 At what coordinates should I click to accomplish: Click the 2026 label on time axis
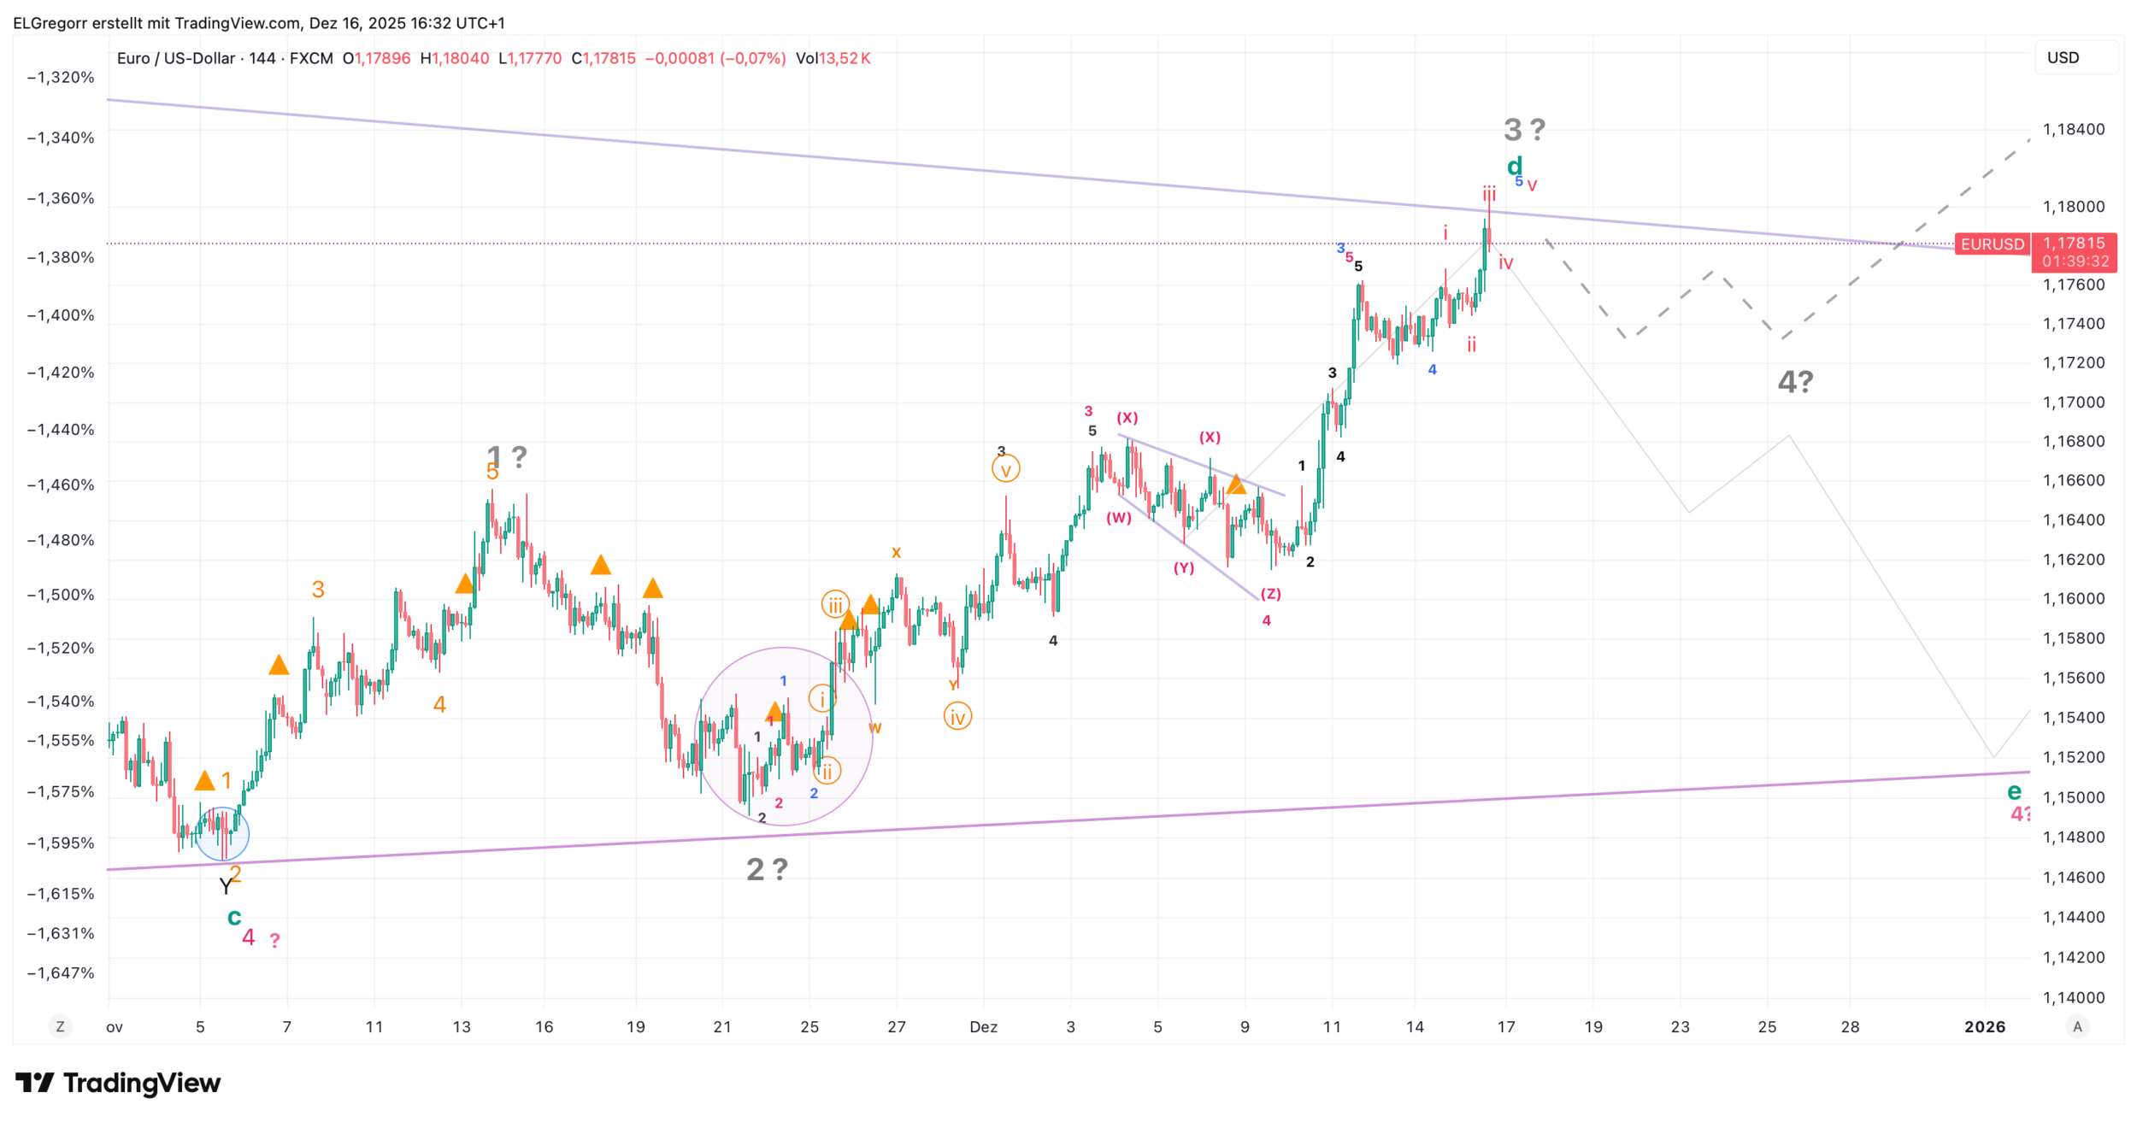[x=1985, y=1027]
